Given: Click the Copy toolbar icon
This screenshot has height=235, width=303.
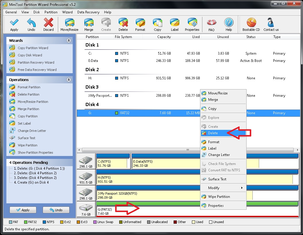Looking at the screenshot, I should point(158,24).
